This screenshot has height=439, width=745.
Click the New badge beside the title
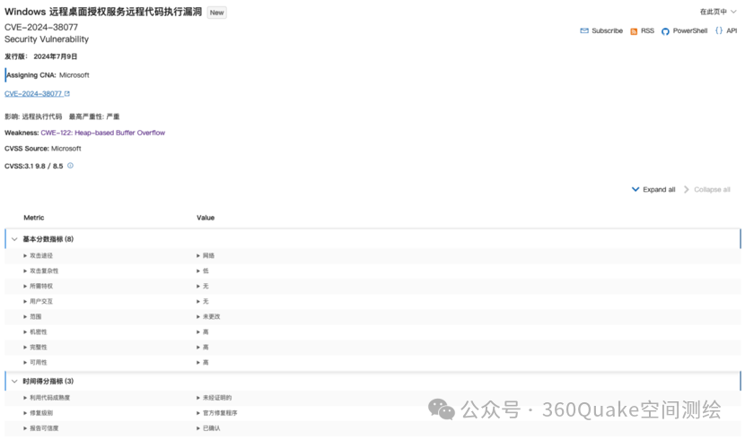click(216, 13)
